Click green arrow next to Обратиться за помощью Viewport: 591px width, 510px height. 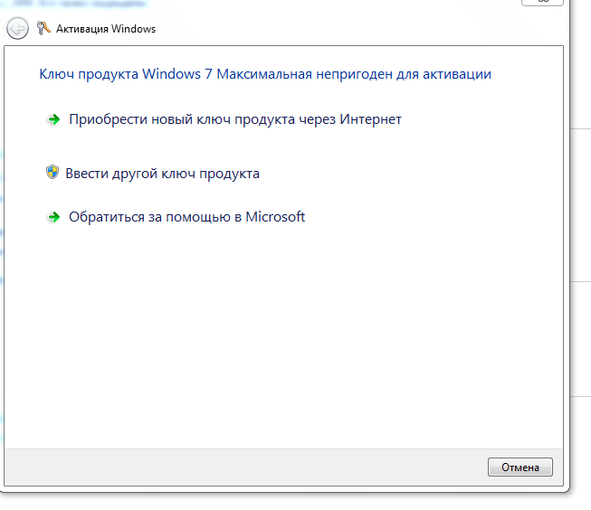(x=54, y=217)
